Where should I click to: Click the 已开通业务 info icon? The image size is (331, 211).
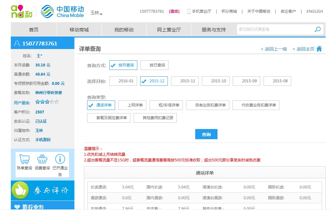60,159
